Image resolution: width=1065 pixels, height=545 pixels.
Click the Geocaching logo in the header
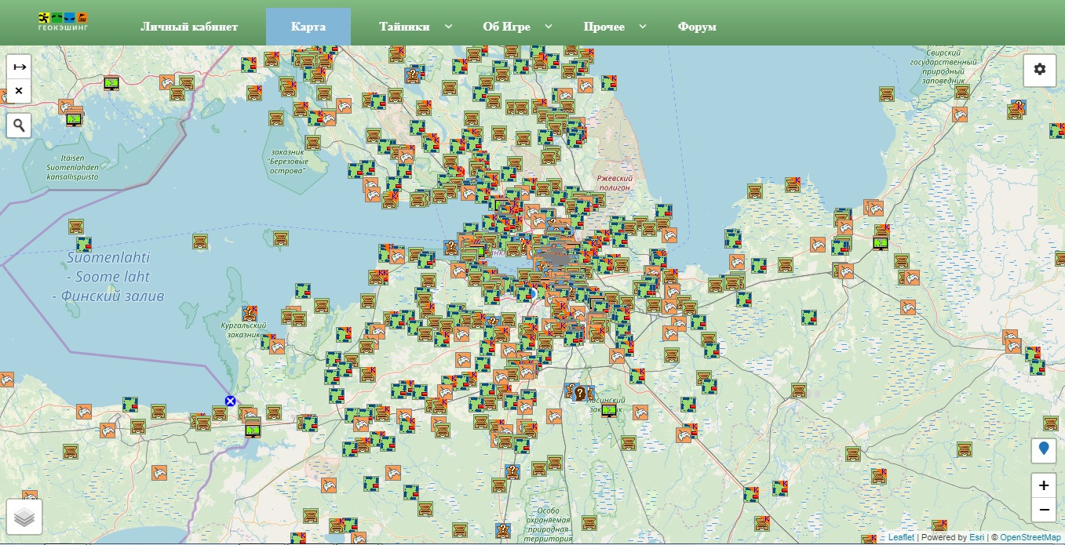pos(63,22)
